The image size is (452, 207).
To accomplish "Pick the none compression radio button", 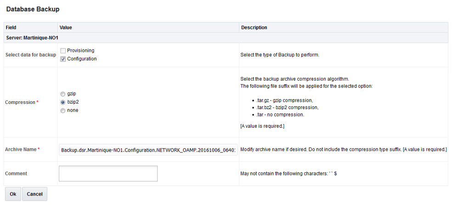I will 63,110.
